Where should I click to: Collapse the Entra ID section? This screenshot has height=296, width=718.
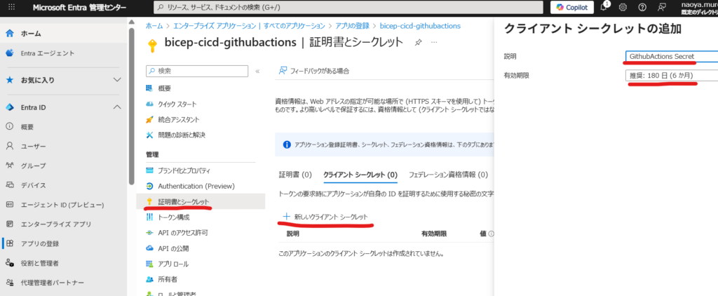click(117, 107)
